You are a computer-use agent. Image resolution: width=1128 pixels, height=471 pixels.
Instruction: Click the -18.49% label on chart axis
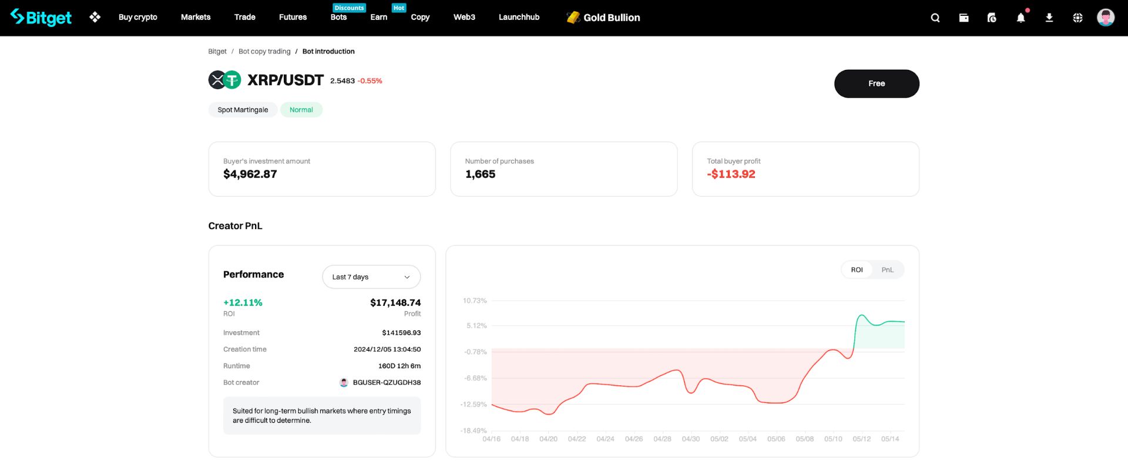[474, 431]
